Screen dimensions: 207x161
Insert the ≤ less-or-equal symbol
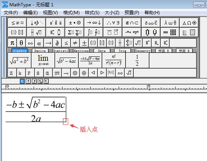66,43
